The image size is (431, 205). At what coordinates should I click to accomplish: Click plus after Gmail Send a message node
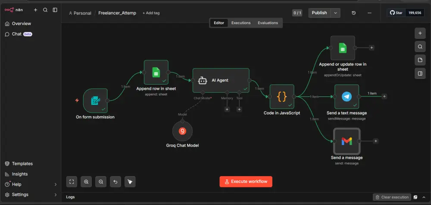click(x=376, y=141)
